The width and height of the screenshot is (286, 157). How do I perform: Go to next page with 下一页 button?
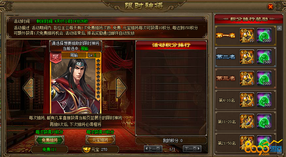tap(192, 149)
